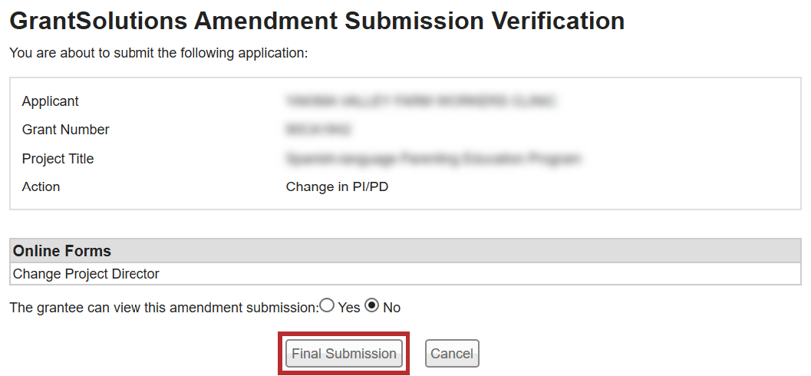Select Yes for grantee viewing
Screen dimensions: 811x376
[x=327, y=305]
